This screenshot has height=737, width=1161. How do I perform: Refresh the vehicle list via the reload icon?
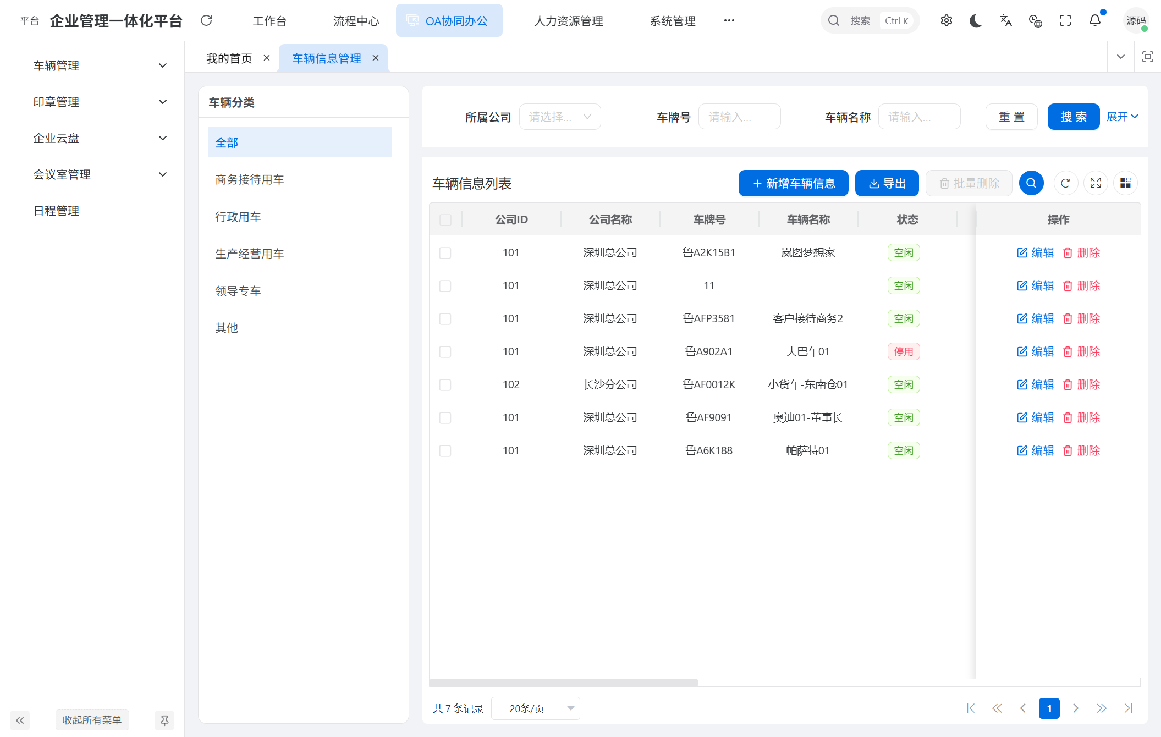(1065, 183)
